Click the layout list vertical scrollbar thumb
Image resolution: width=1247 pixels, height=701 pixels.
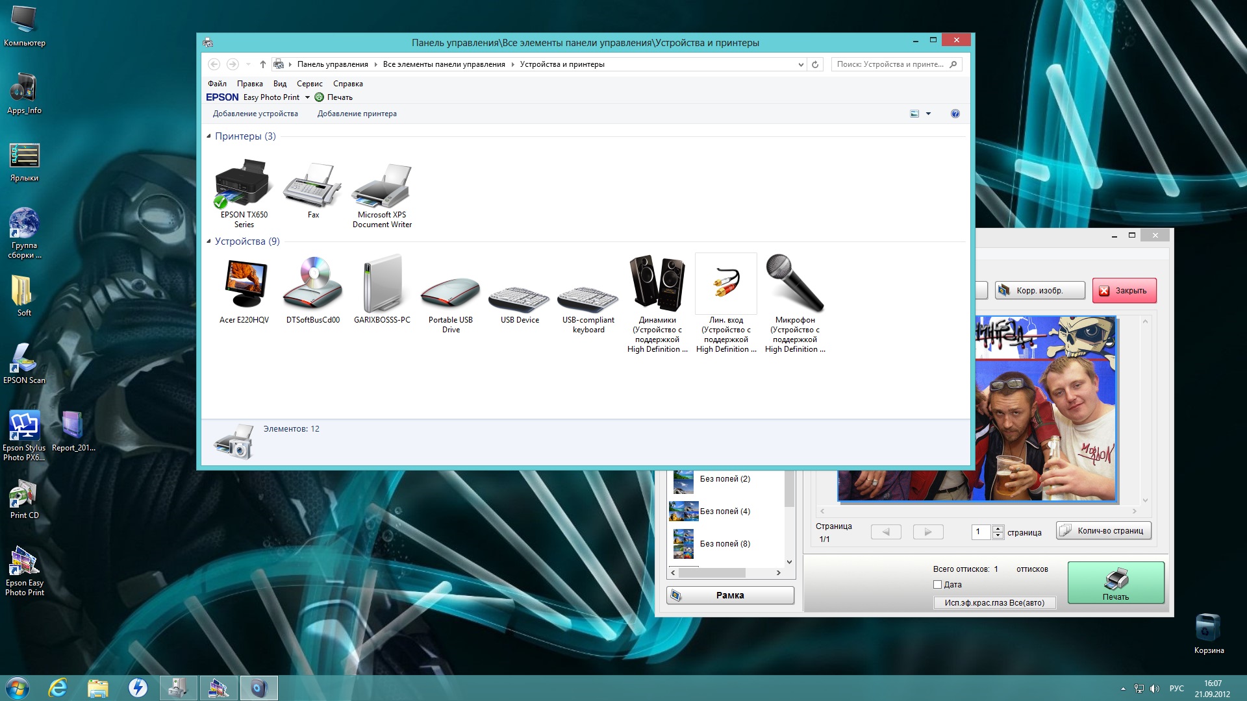pyautogui.click(x=789, y=489)
